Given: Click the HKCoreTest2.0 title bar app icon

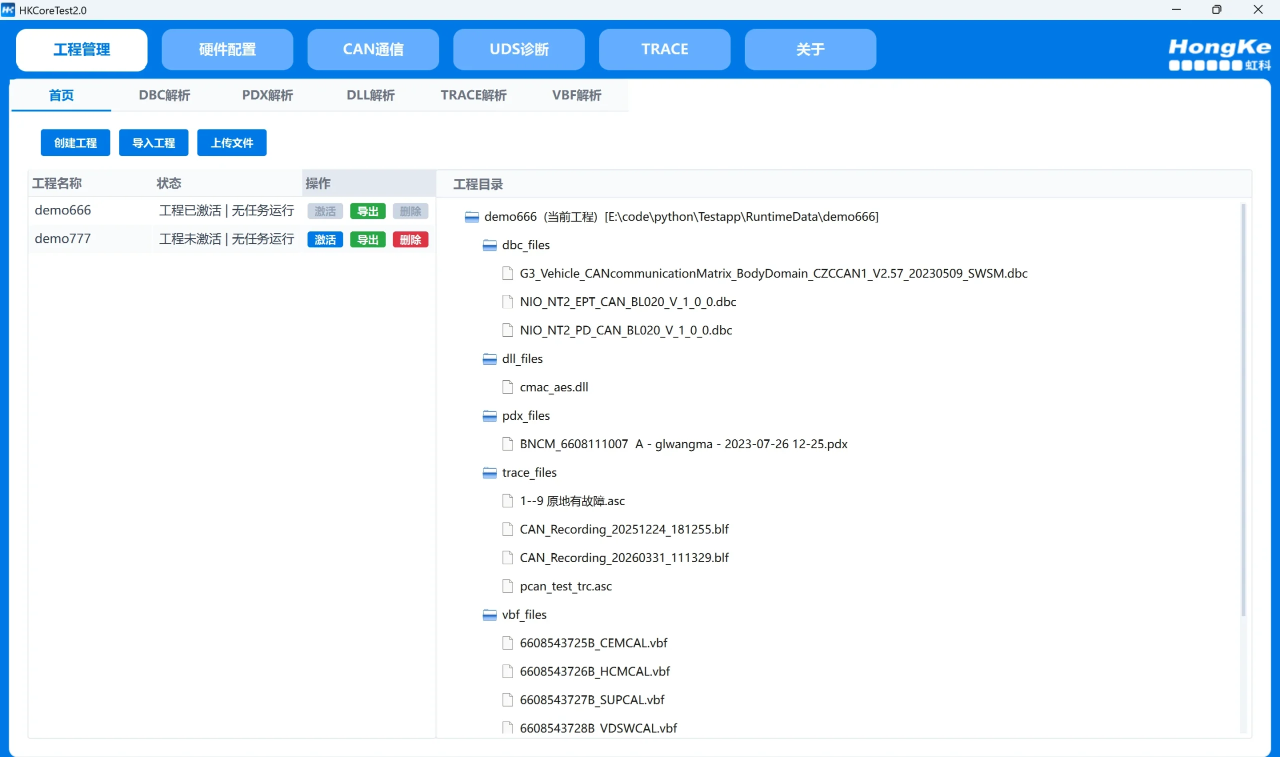Looking at the screenshot, I should 8,9.
